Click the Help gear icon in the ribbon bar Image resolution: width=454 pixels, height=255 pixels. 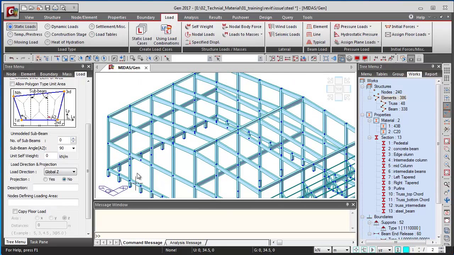pos(411,17)
